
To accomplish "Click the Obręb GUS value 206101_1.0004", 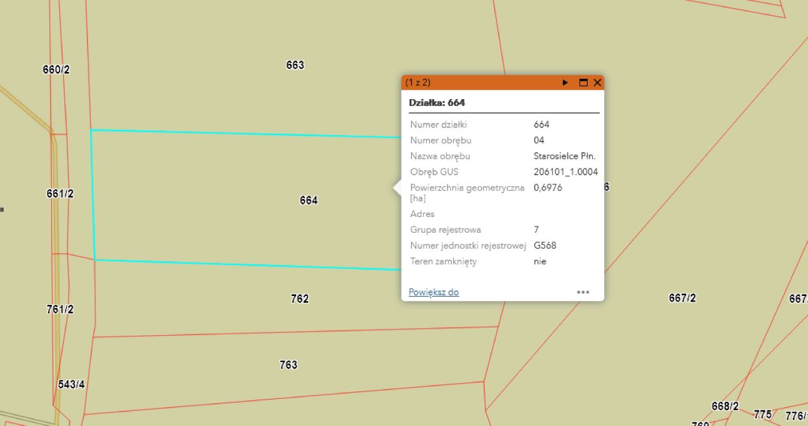I will (x=566, y=172).
